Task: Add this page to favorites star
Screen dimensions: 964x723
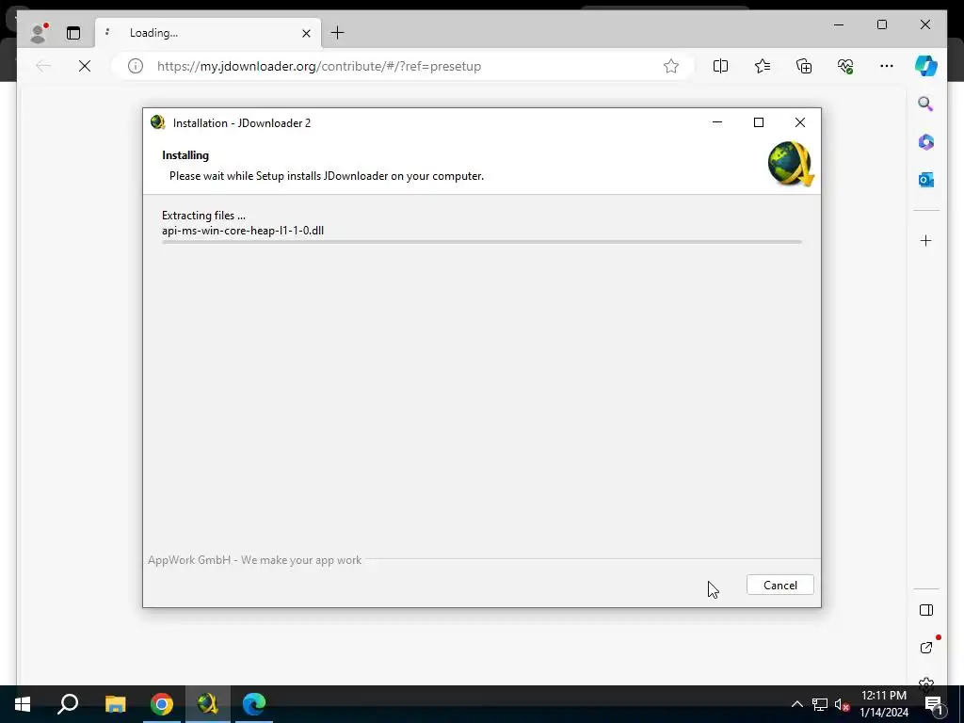Action: tap(670, 66)
